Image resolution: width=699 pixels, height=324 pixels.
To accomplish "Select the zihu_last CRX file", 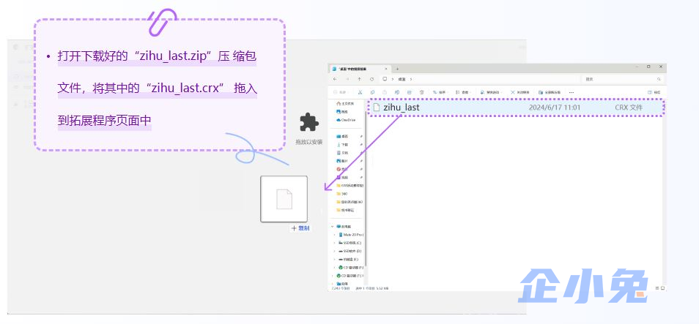I will pyautogui.click(x=516, y=108).
